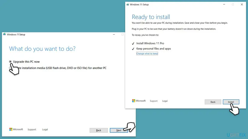Viewport: 248px width, 139px height.
Task: Click Back in the Ready to install window
Action: pos(213,102)
